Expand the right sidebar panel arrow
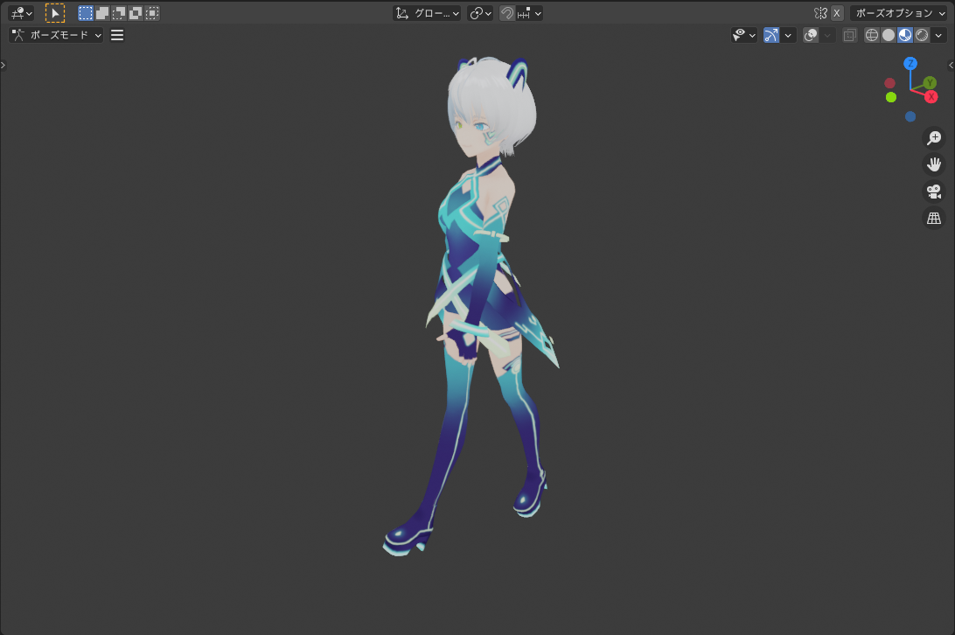The image size is (955, 635). [951, 66]
